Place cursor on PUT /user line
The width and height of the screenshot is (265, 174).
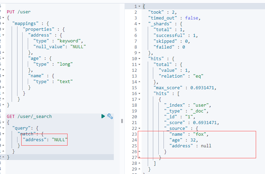(x=19, y=12)
